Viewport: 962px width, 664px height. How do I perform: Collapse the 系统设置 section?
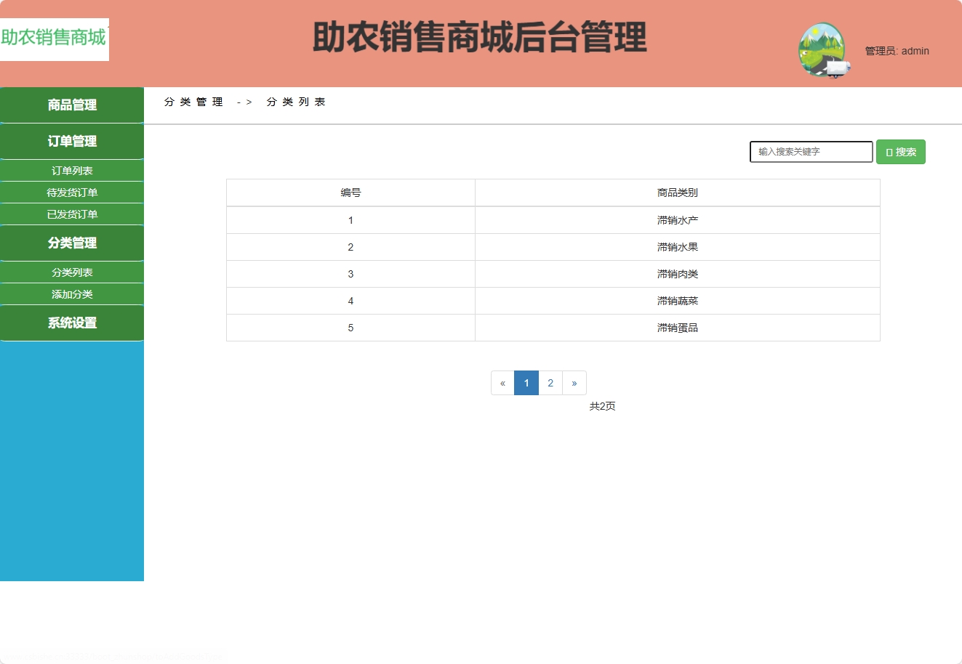click(x=71, y=323)
